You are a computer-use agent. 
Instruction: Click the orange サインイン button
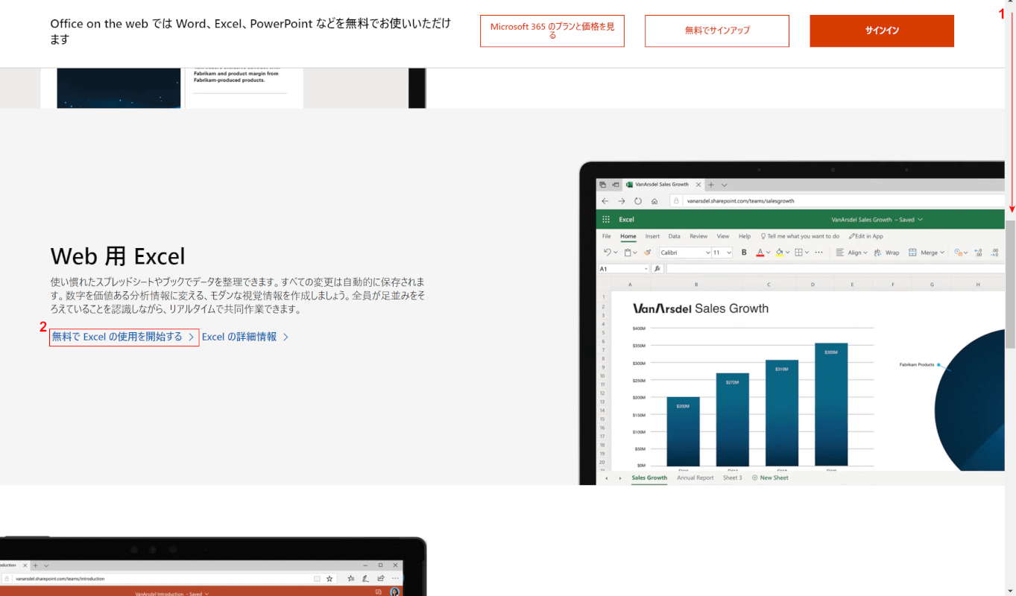coord(882,31)
